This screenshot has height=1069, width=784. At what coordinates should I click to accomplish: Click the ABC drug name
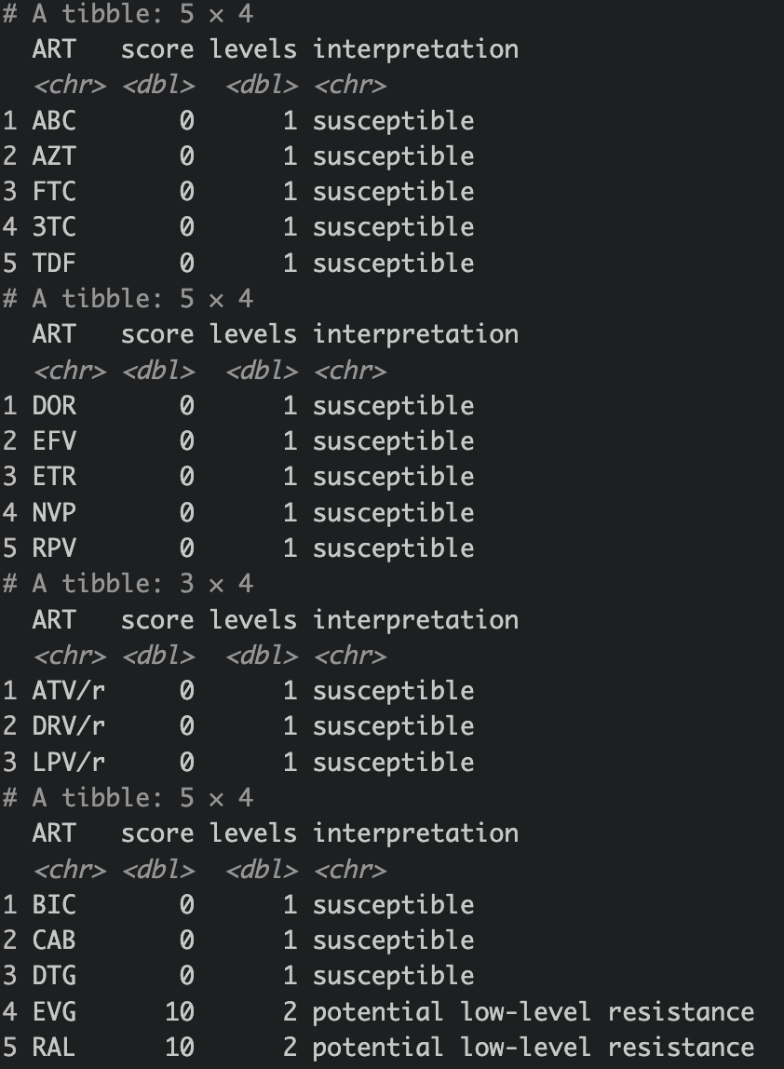point(54,121)
